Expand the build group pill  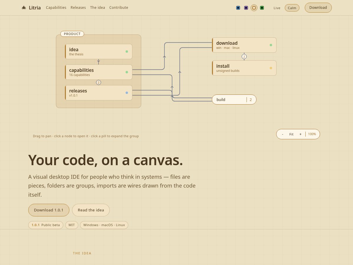[234, 100]
